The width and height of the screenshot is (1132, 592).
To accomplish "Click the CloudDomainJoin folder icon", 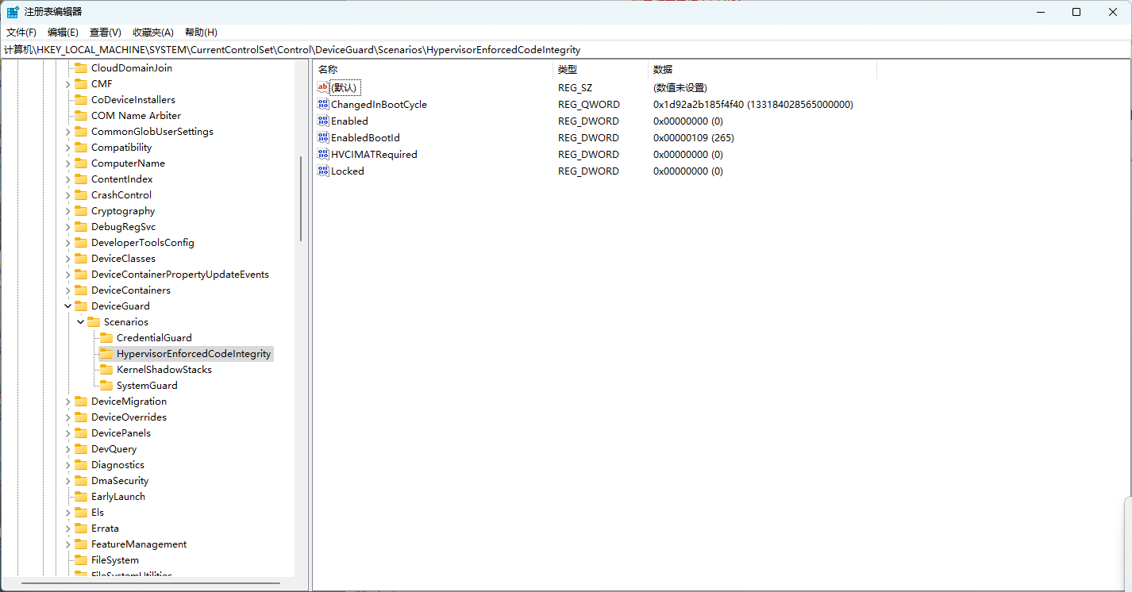I will (81, 67).
